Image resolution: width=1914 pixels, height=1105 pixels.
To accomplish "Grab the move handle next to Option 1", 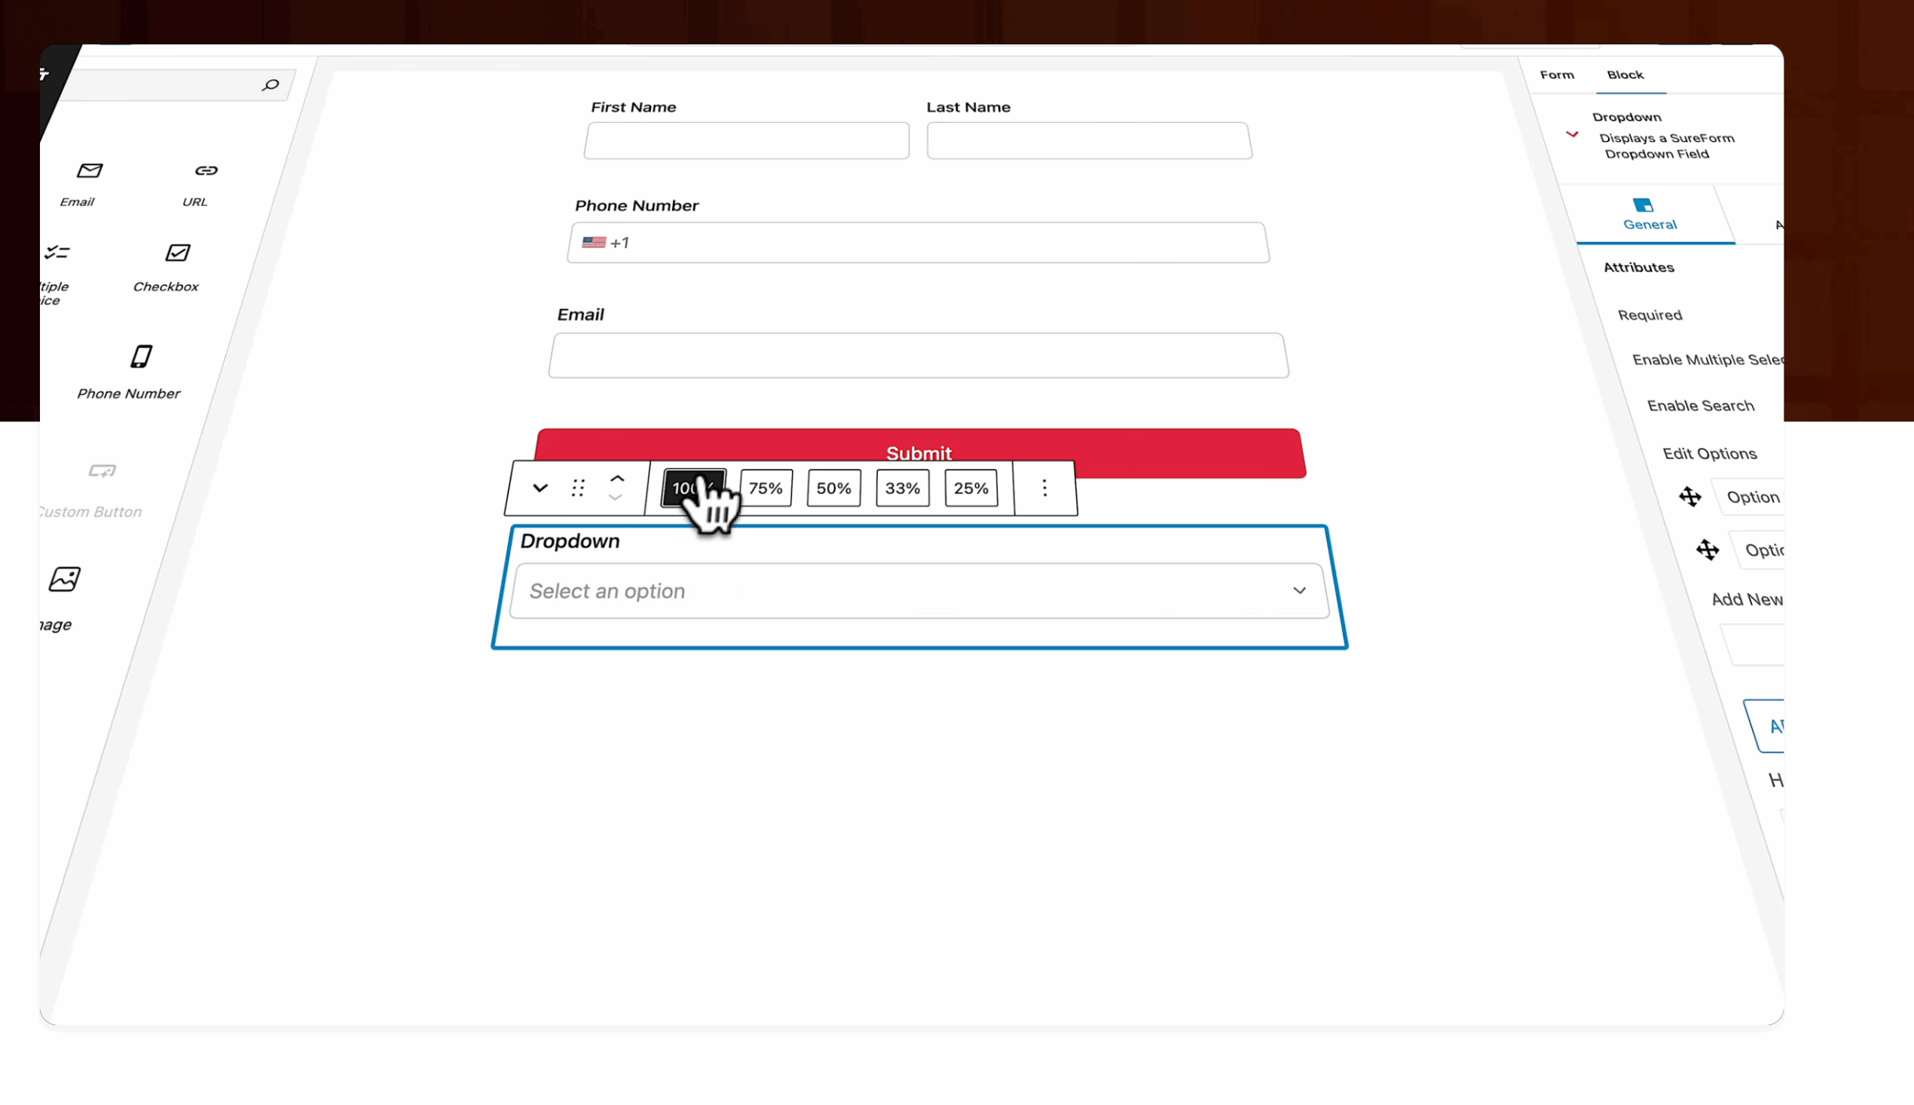I will pos(1692,497).
